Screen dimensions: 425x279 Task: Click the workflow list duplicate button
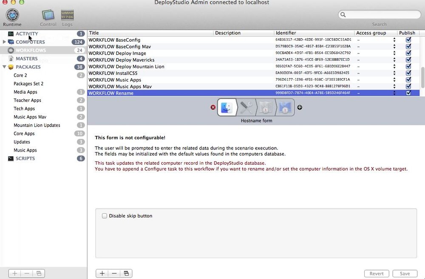coord(126,273)
